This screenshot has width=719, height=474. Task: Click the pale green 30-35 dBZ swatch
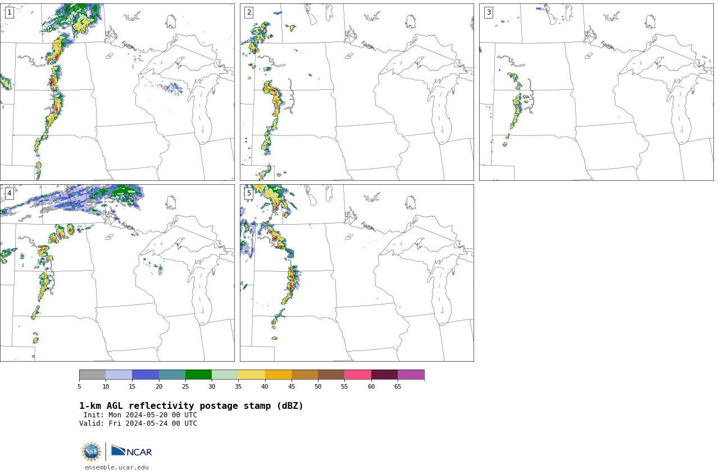click(x=225, y=375)
